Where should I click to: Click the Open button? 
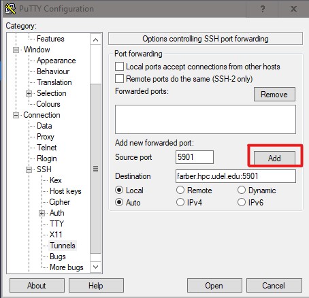click(214, 286)
